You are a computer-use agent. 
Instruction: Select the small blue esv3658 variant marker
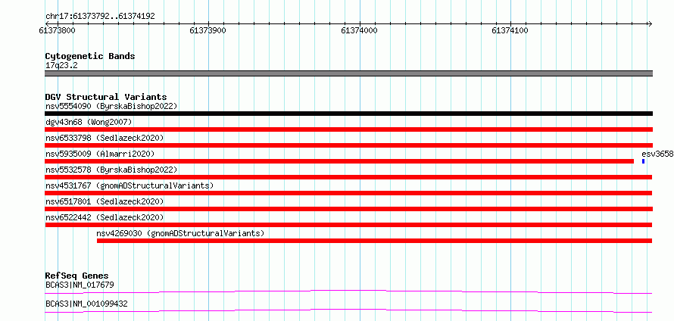[643, 161]
